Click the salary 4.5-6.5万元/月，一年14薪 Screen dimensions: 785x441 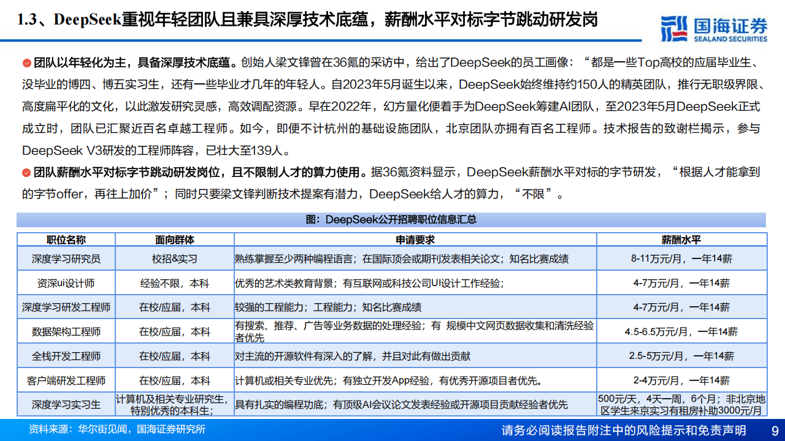(681, 331)
